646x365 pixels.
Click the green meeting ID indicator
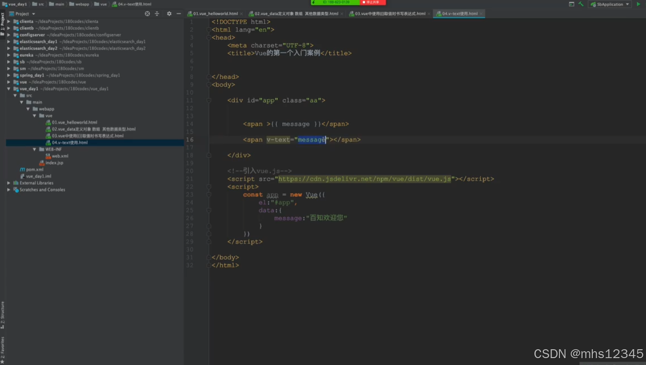tap(335, 2)
